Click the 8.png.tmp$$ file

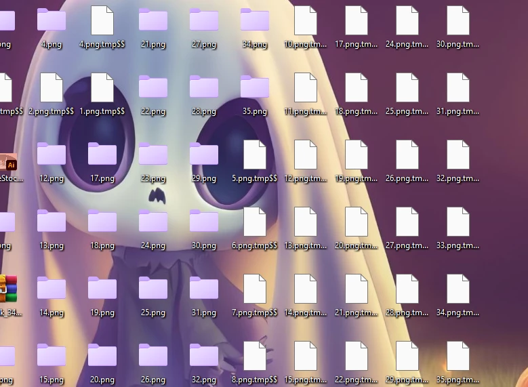(255, 355)
